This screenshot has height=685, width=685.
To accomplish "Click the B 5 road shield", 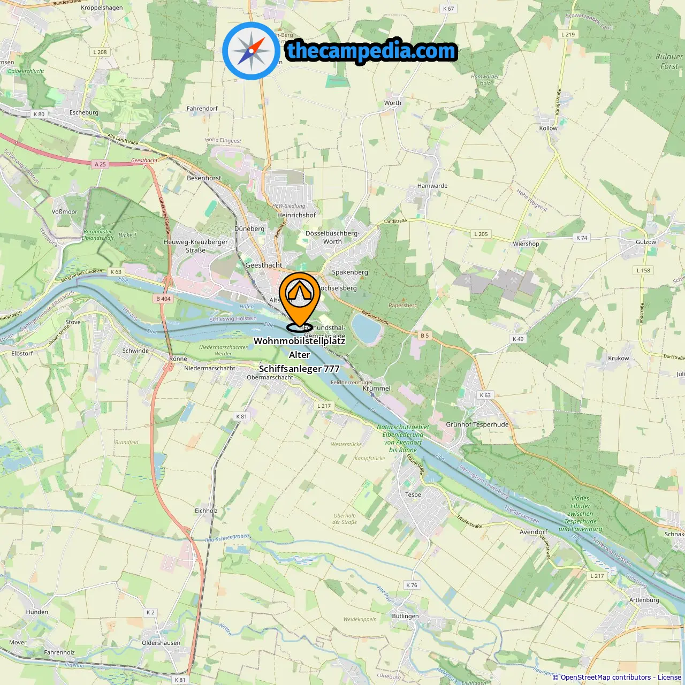I will tap(424, 336).
